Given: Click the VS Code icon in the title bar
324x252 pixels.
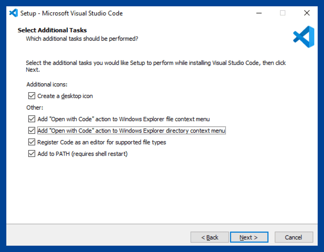Looking at the screenshot, I should click(13, 13).
